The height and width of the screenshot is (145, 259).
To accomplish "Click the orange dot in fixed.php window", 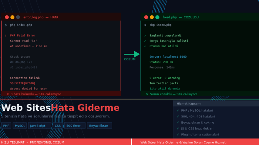I will [152, 17].
